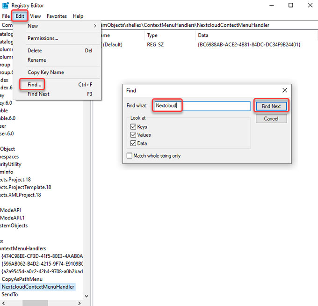Close the Find dialog with X

tap(285, 90)
